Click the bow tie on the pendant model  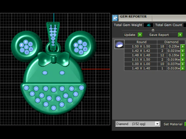pos(53,59)
